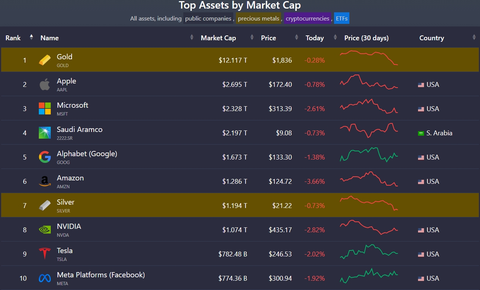480x290 pixels.
Task: Click the USA flag in Tesla row
Action: click(x=421, y=254)
